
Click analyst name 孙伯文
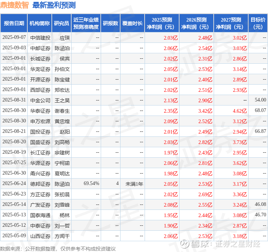click(x=62, y=69)
